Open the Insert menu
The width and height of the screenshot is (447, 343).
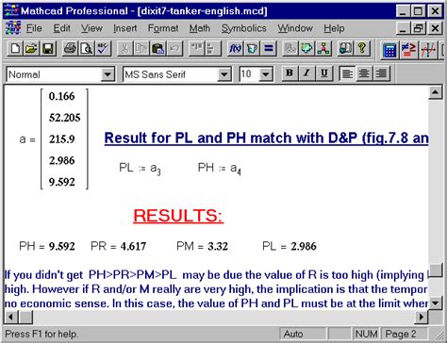pyautogui.click(x=125, y=28)
